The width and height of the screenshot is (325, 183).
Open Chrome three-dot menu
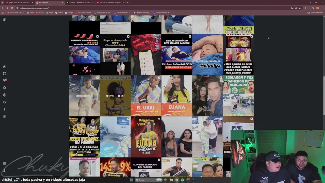322,8
